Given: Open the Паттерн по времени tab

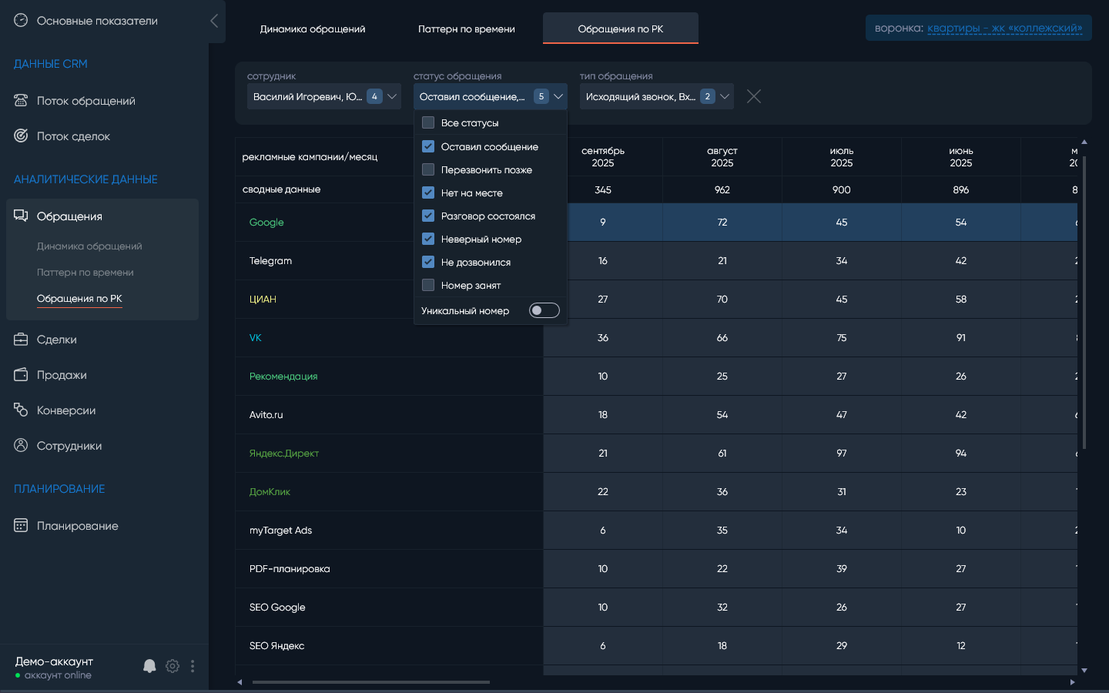Looking at the screenshot, I should coord(466,29).
